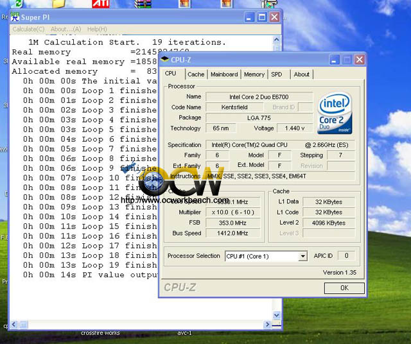The width and height of the screenshot is (411, 344).
Task: Open the Cache tab in CPU-Z
Action: [196, 74]
